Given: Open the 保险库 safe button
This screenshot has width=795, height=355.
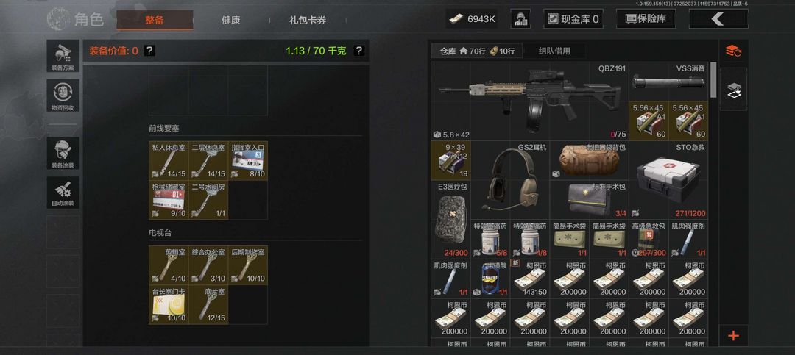Looking at the screenshot, I should point(646,19).
